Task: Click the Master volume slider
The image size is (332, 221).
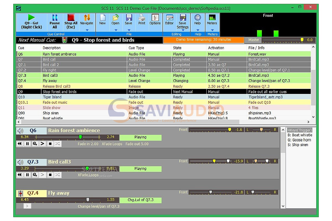Action: click(x=283, y=40)
